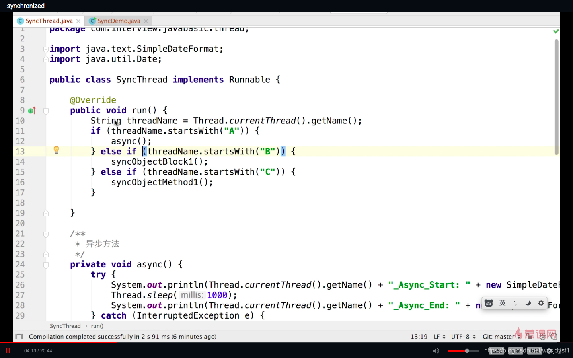Click the comment fold end marker on line 23
The image size is (573, 358).
(x=46, y=254)
